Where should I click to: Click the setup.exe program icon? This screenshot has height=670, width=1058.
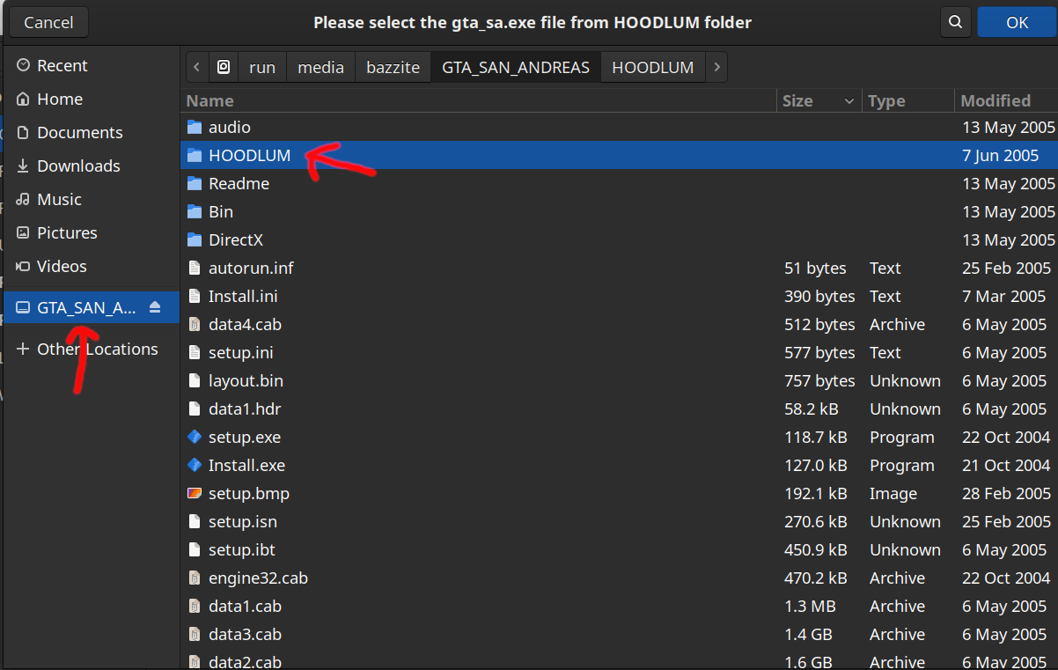point(195,438)
